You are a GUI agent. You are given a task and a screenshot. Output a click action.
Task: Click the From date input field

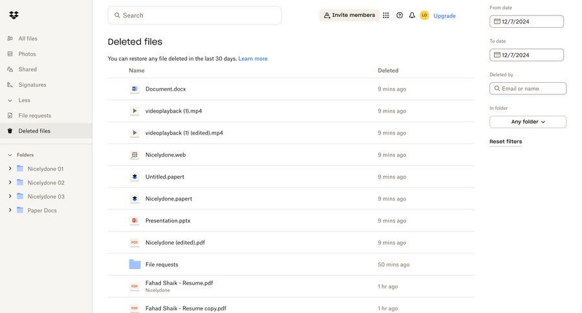click(526, 21)
